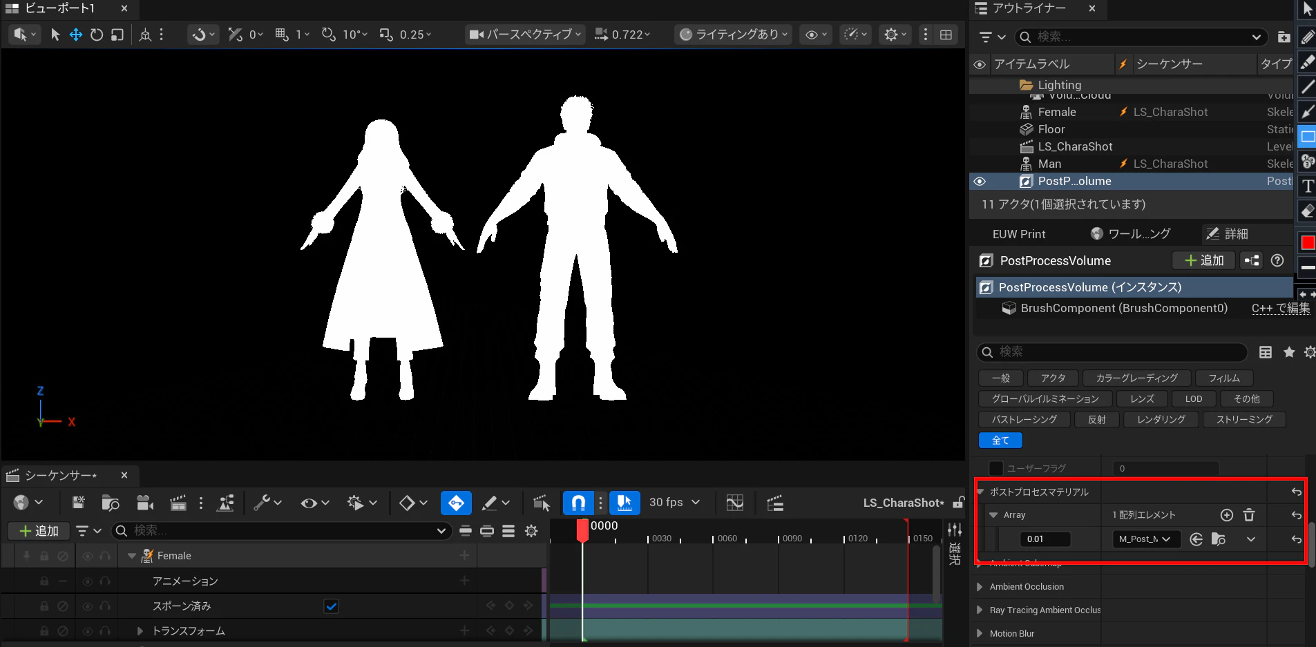
Task: Toggle sequencer snapping magnet button
Action: [x=579, y=503]
